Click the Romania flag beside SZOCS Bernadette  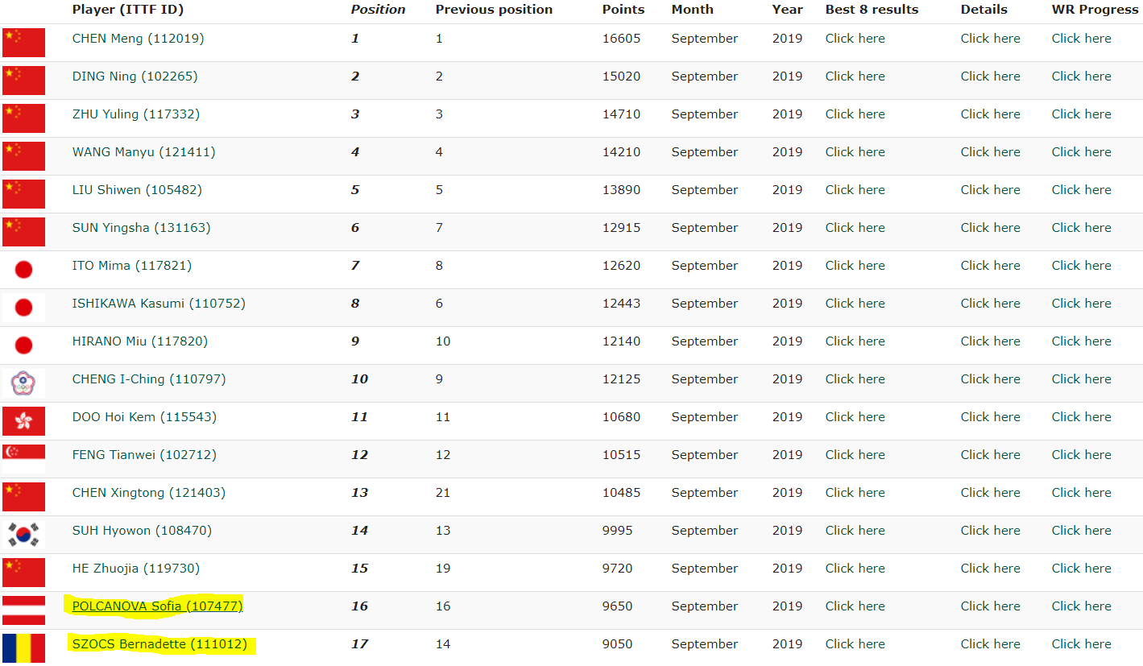pyautogui.click(x=23, y=648)
